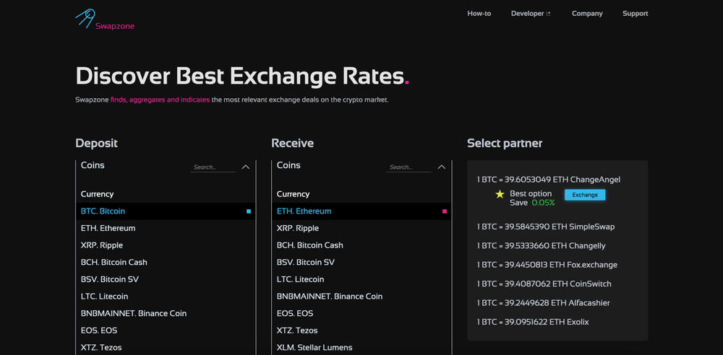The image size is (723, 355).
Task: Select XTZ. Tezos in Receive list
Action: click(x=361, y=330)
